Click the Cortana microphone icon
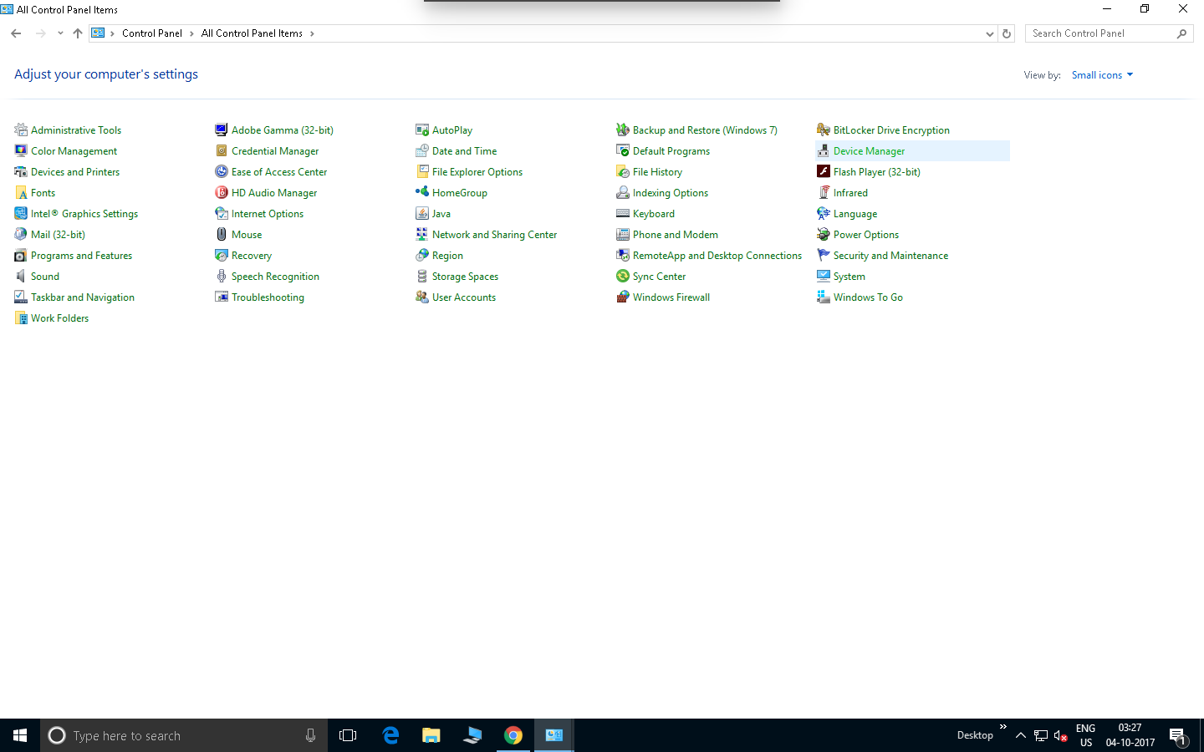 coord(310,735)
